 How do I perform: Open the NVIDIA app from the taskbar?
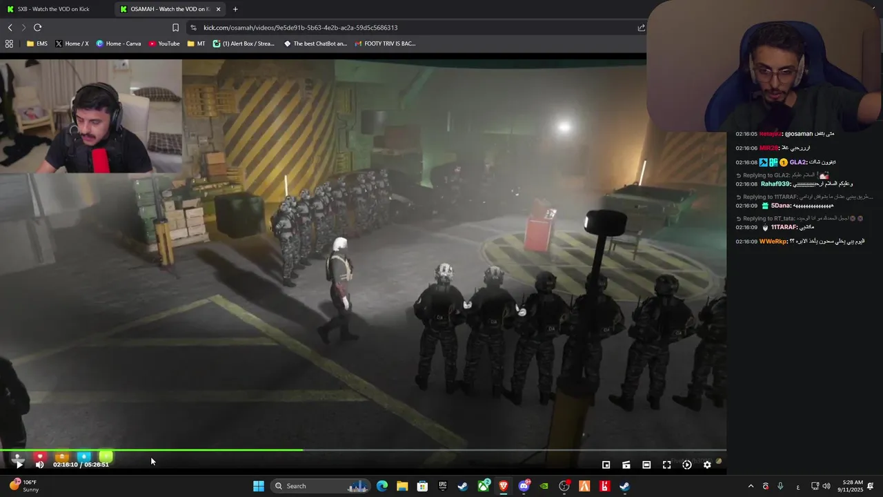tap(544, 486)
